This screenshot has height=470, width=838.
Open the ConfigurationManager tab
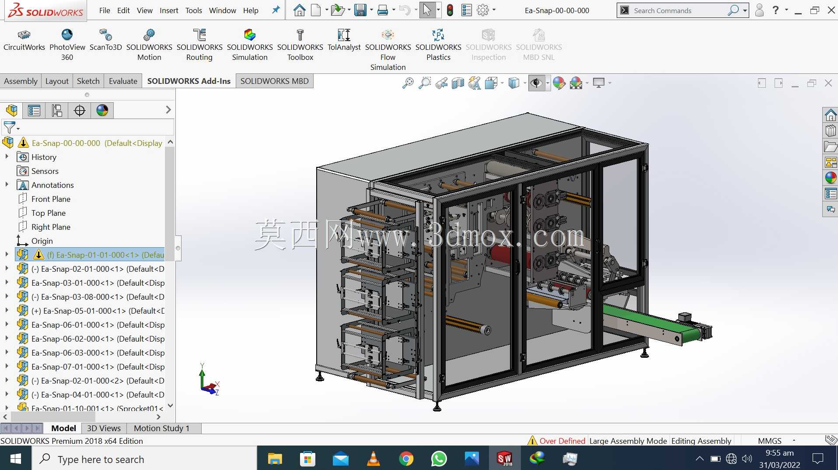tap(57, 111)
